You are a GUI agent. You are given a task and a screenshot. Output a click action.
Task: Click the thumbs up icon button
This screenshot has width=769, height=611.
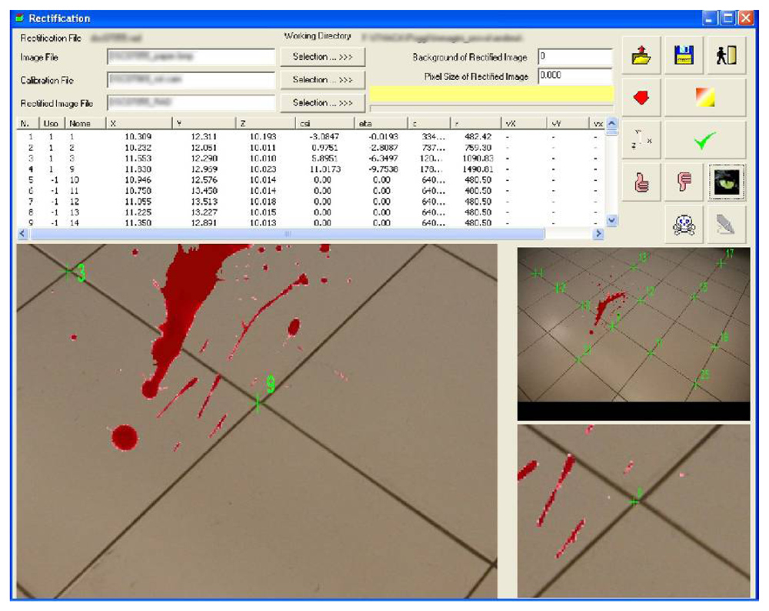point(641,182)
